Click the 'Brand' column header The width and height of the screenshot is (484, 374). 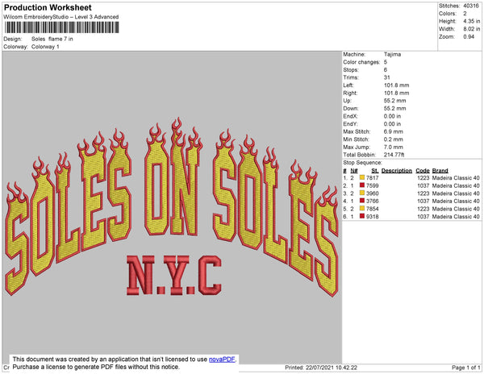(440, 171)
